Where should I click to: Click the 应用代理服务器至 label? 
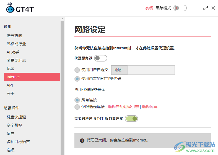click(x=90, y=90)
